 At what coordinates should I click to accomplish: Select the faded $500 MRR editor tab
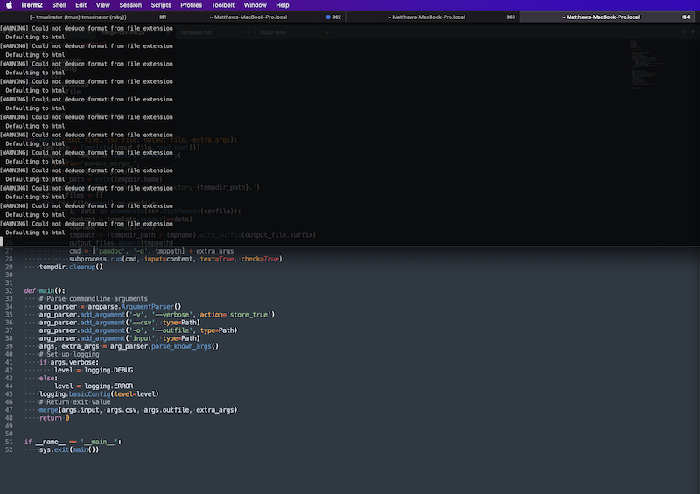tap(273, 32)
